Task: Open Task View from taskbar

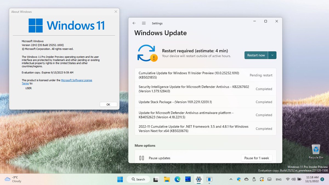Action: (156, 180)
